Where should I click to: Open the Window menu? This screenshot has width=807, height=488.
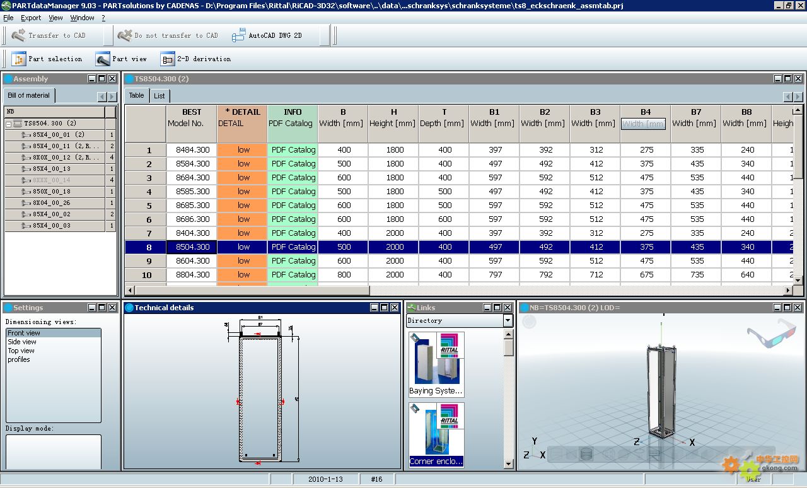point(82,18)
